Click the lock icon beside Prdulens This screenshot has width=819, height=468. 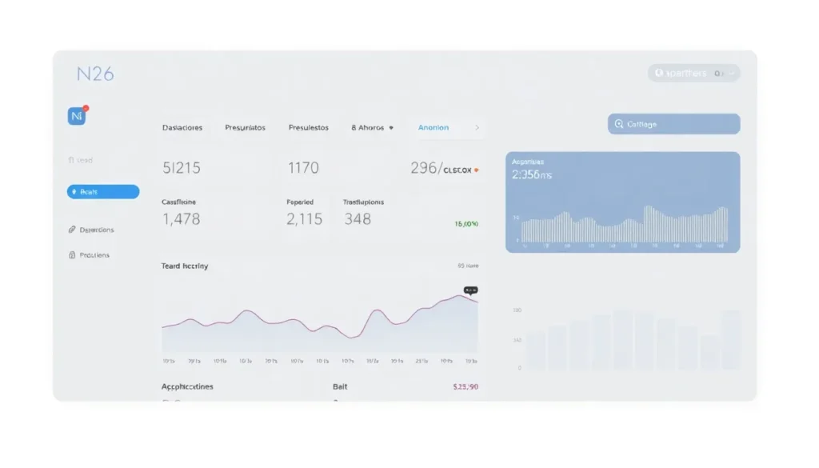pos(70,254)
